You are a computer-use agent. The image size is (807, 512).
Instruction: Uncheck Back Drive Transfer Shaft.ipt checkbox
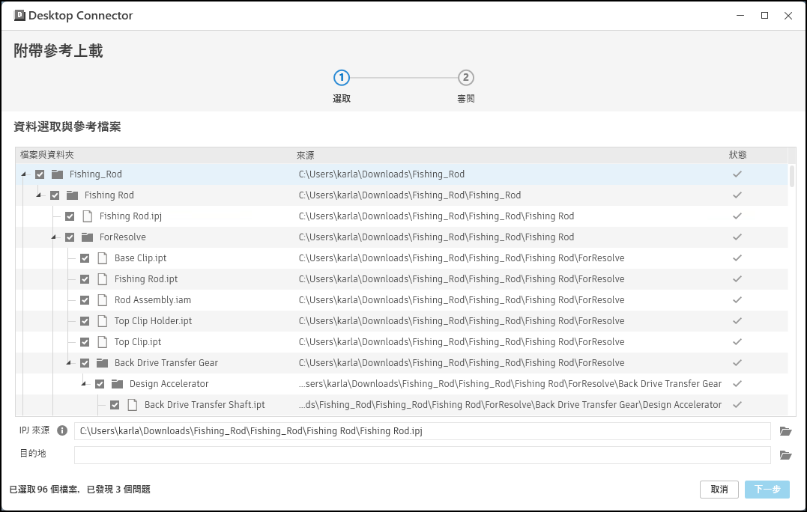pyautogui.click(x=114, y=405)
